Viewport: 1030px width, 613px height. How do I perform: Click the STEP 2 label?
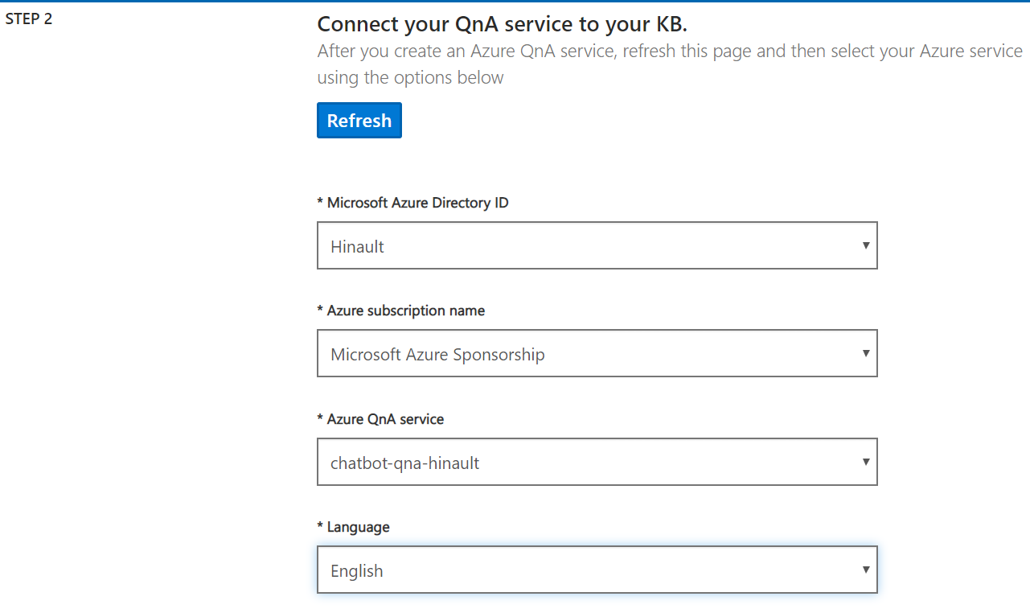[x=29, y=19]
